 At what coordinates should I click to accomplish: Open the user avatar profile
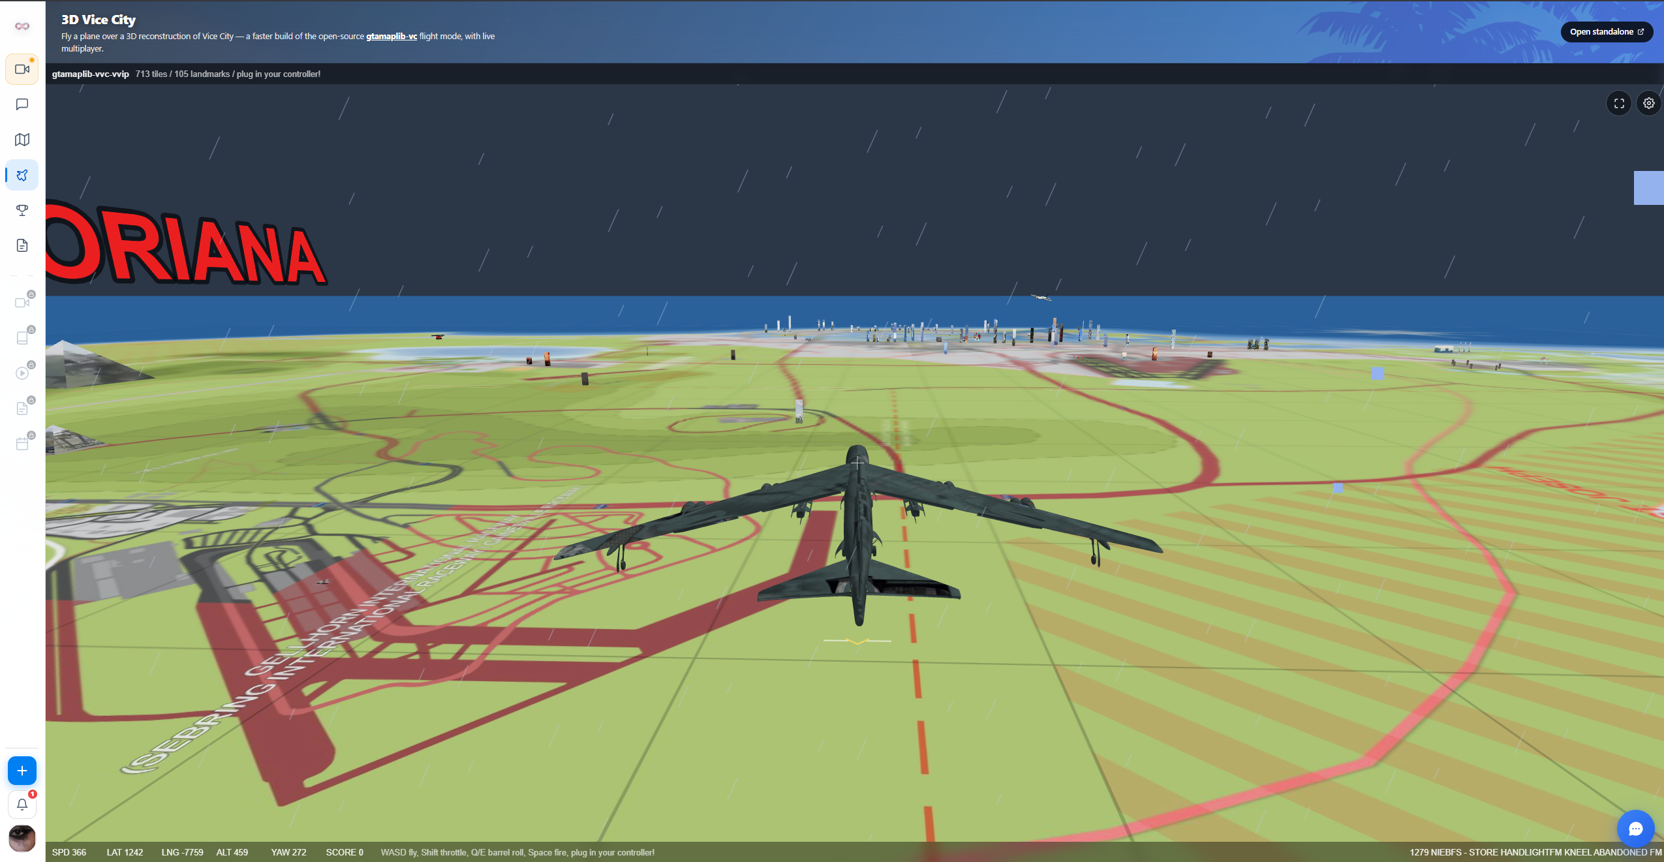coord(22,839)
